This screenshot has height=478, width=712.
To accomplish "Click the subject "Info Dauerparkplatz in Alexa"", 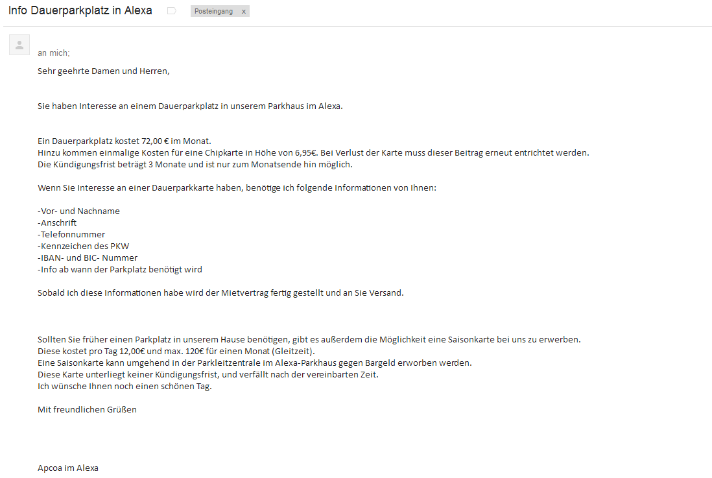I will click(80, 11).
